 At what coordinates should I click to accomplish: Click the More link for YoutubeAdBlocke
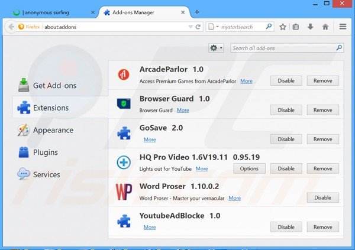150,227
